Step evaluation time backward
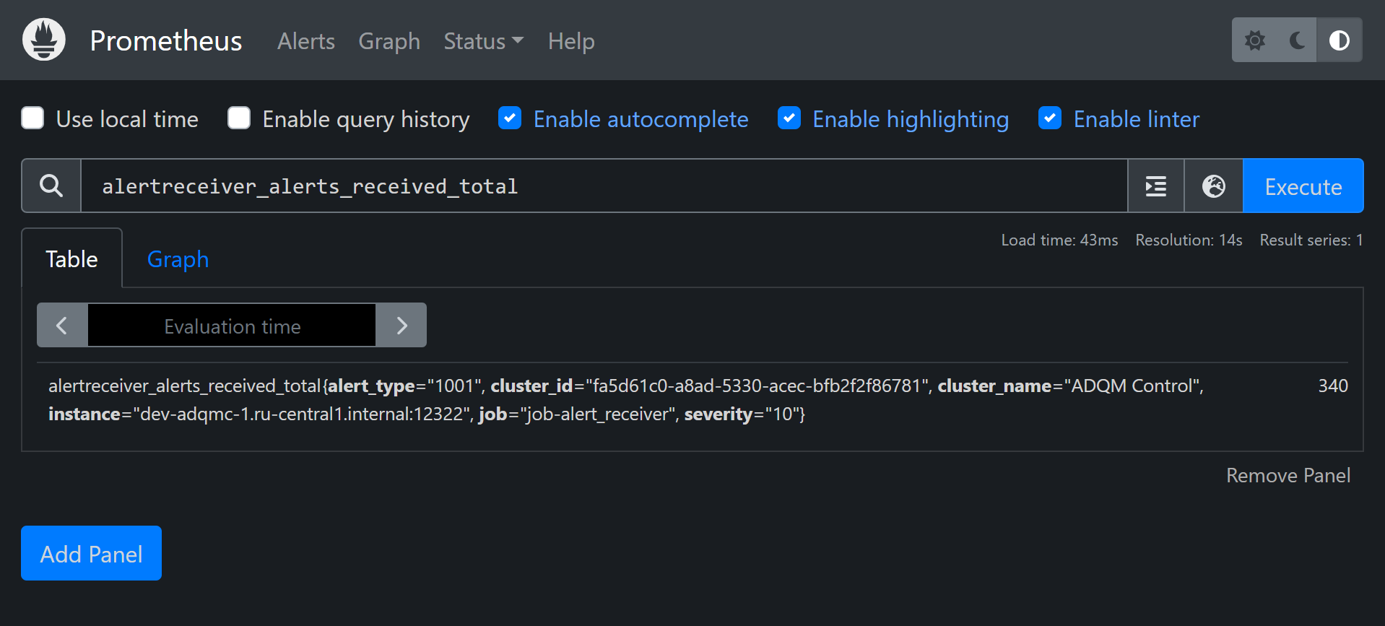 coord(62,326)
